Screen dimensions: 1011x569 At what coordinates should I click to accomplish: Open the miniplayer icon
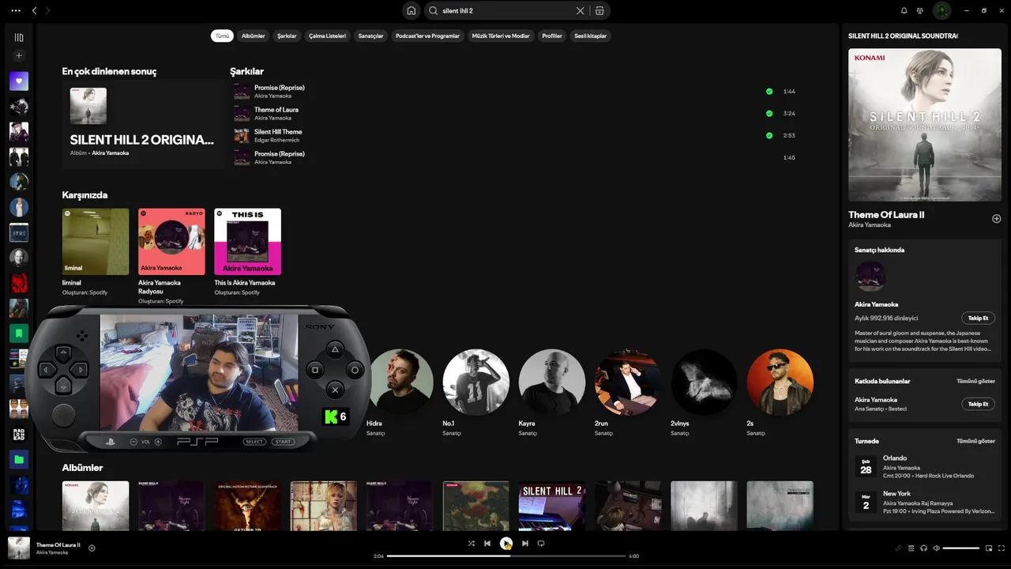(988, 548)
